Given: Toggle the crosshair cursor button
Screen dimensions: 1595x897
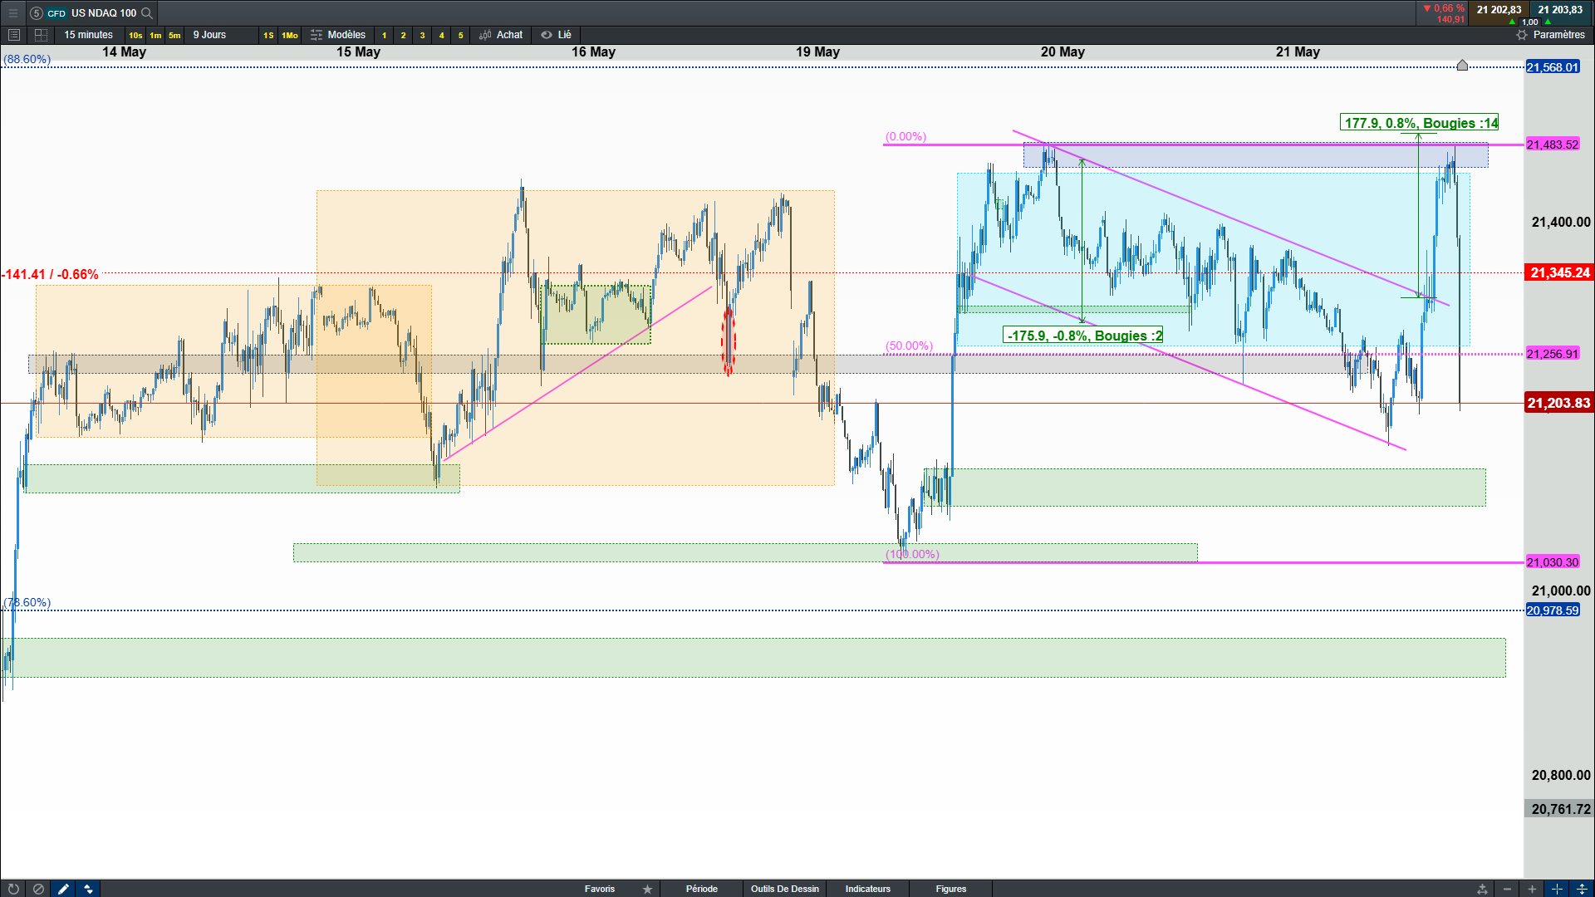Looking at the screenshot, I should coord(1557,889).
